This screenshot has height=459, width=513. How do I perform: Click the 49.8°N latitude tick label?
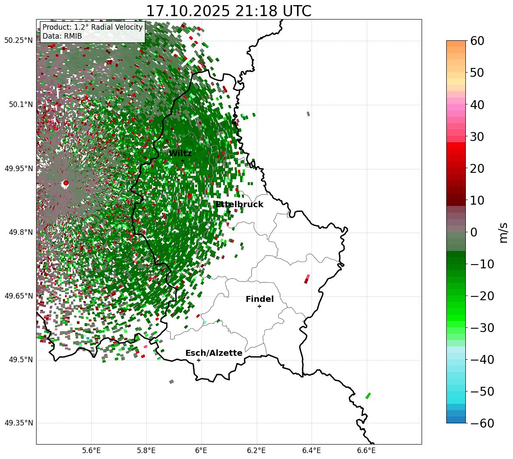pos(20,232)
